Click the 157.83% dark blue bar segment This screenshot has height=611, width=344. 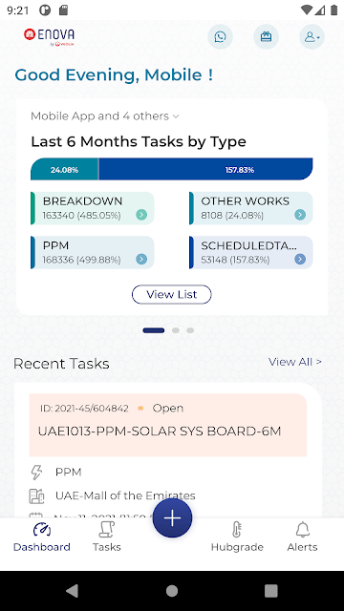(205, 169)
